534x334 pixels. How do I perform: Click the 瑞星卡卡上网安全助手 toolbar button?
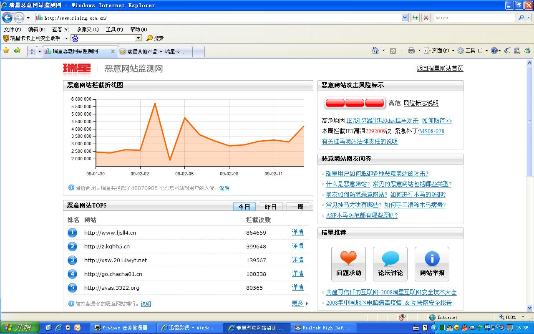pos(32,38)
